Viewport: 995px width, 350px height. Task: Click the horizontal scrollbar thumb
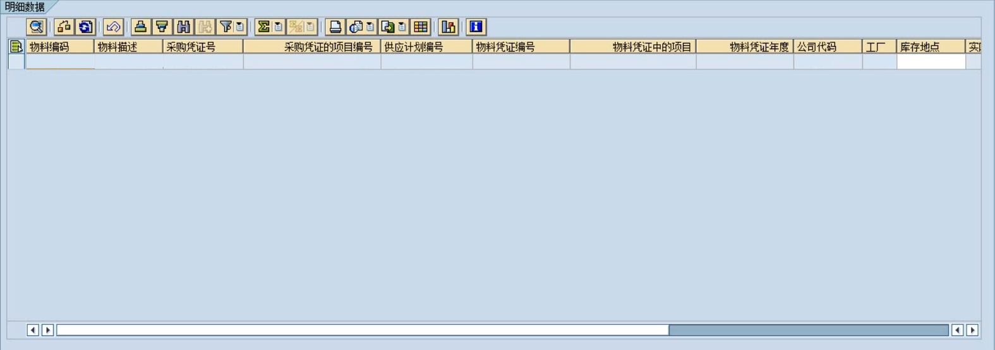tap(808, 330)
